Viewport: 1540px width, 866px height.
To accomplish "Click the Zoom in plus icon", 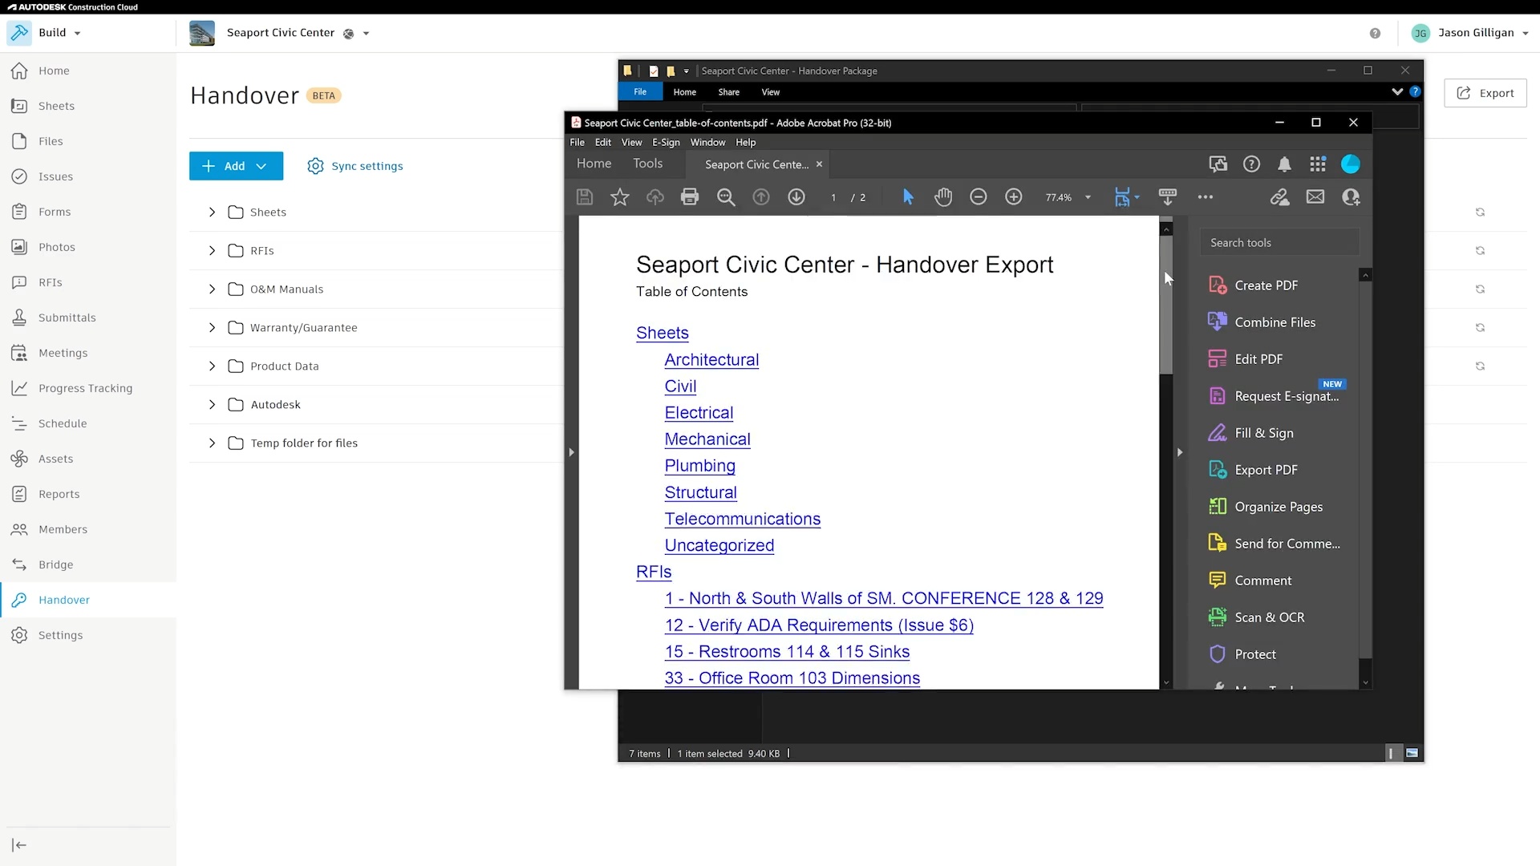I will pyautogui.click(x=1014, y=197).
